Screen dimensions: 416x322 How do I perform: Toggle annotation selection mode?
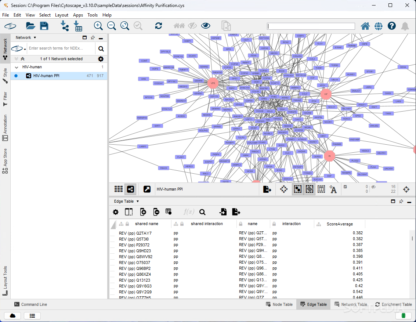click(321, 189)
